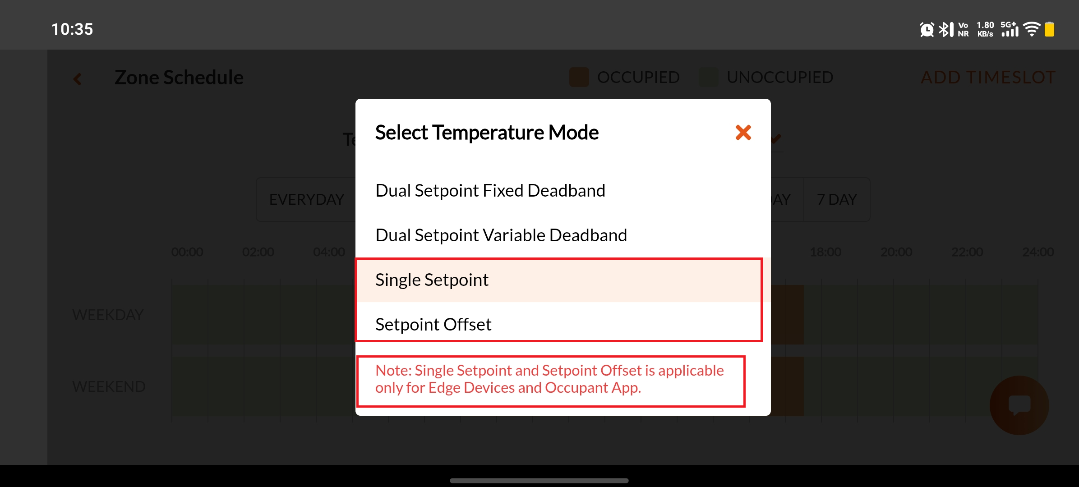This screenshot has height=487, width=1079.
Task: Tap the Bluetooth status icon
Action: click(x=946, y=30)
